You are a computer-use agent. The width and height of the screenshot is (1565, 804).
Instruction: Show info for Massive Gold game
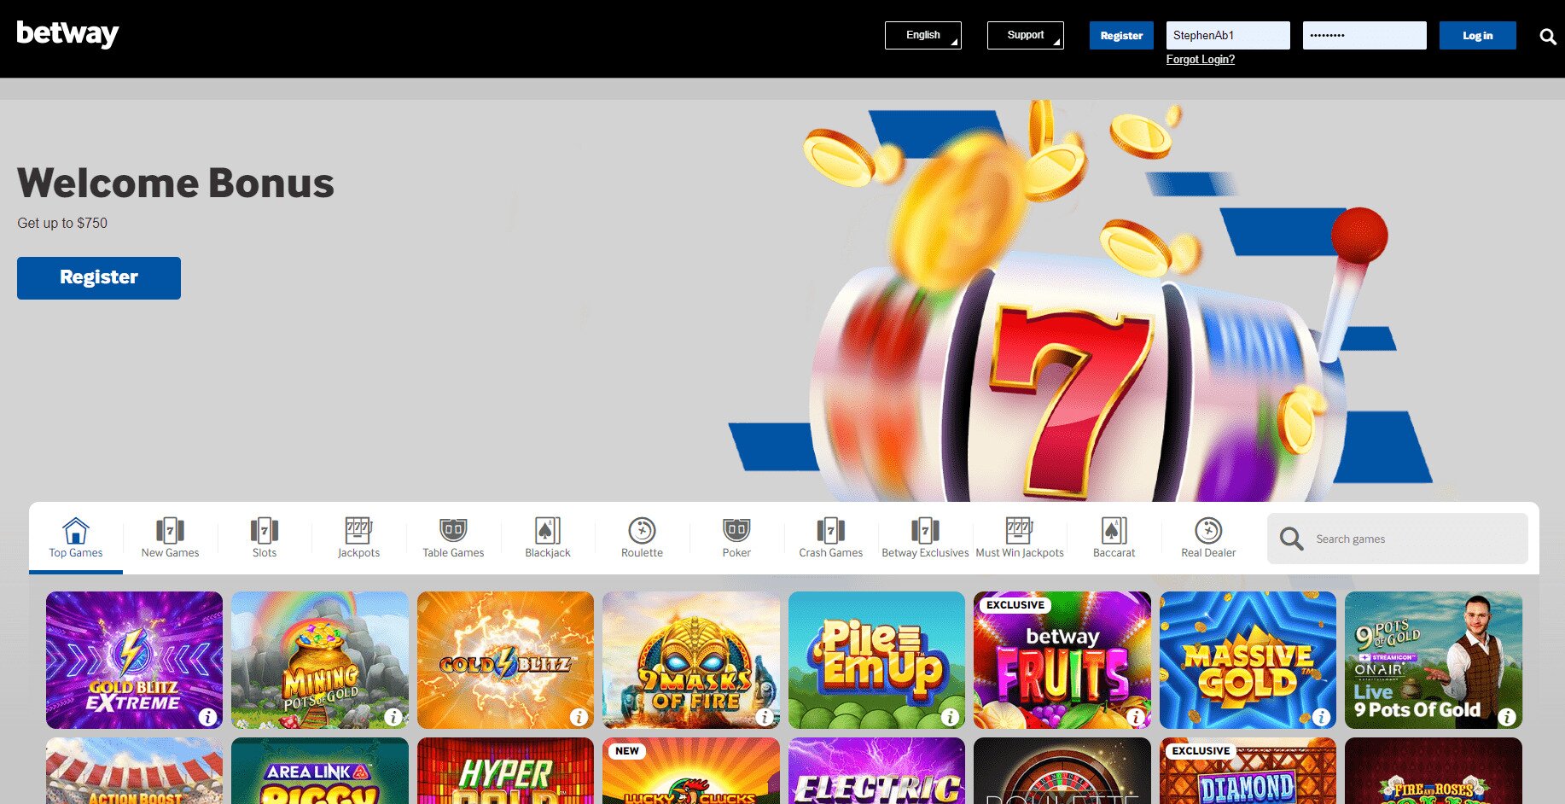coord(1321,717)
